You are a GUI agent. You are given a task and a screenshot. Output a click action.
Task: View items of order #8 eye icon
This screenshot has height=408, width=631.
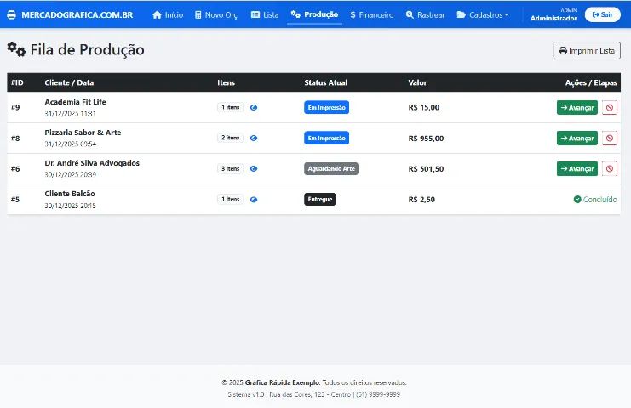(254, 138)
